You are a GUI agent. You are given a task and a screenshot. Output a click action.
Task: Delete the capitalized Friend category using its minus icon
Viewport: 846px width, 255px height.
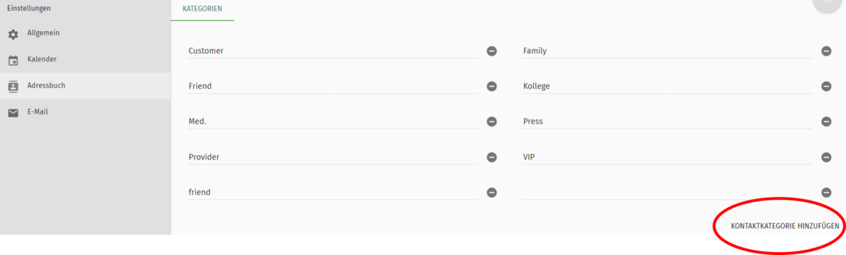(492, 87)
